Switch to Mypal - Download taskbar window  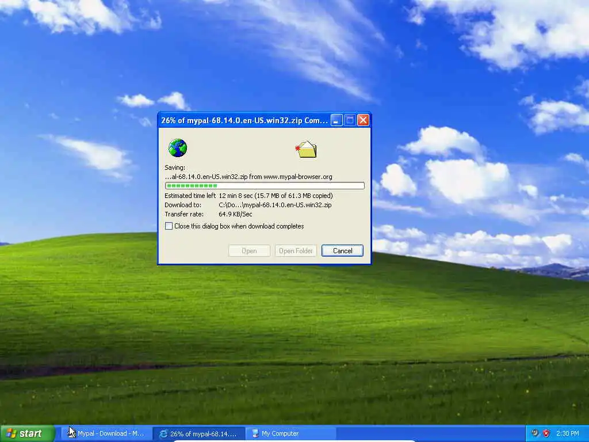(106, 433)
